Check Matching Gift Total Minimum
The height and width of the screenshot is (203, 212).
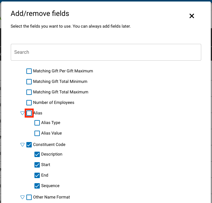pyautogui.click(x=29, y=82)
